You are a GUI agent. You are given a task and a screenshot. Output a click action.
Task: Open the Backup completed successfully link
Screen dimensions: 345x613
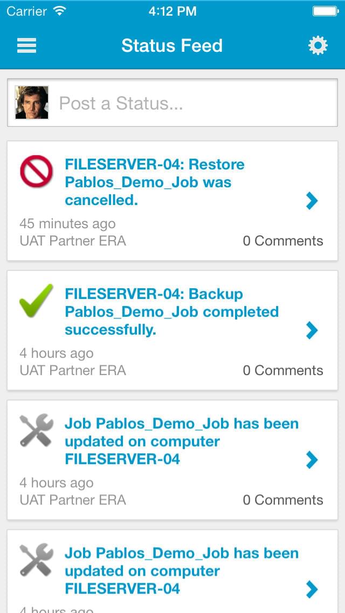tap(171, 312)
